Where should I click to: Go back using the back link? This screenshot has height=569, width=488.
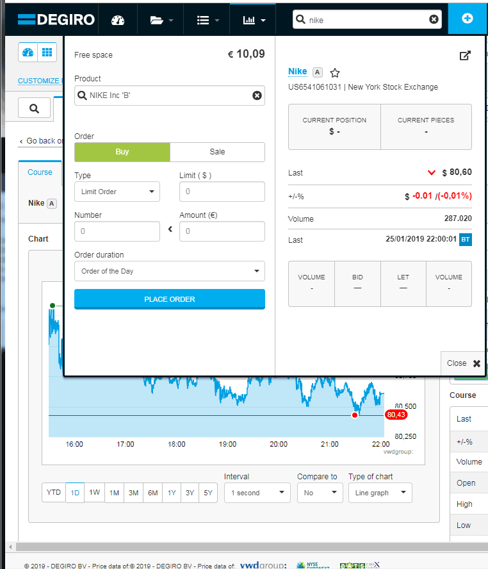tap(41, 141)
